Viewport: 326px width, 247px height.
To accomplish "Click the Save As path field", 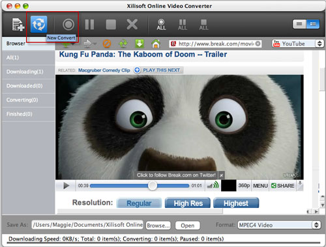I will [x=87, y=225].
